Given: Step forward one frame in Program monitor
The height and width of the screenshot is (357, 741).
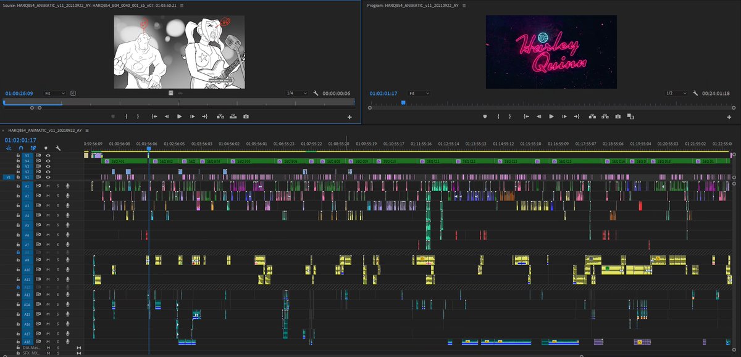Looking at the screenshot, I should (x=564, y=116).
